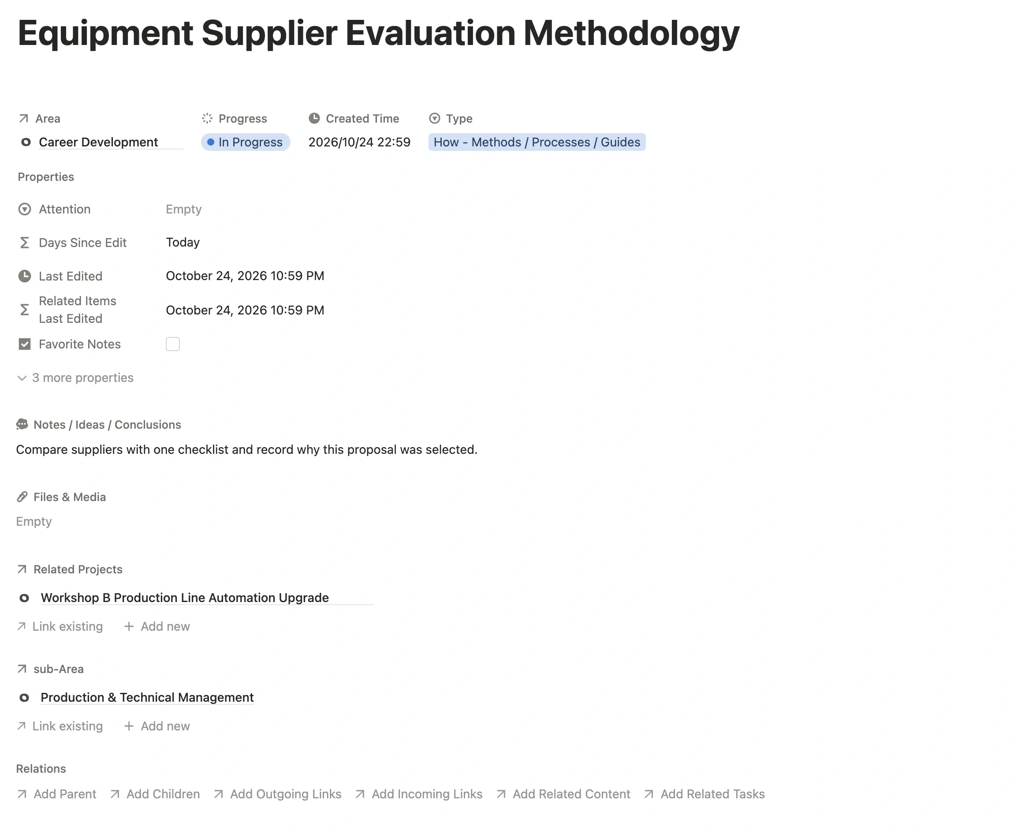The width and height of the screenshot is (1014, 838).
Task: Click Add Parent relation
Action: coord(56,794)
